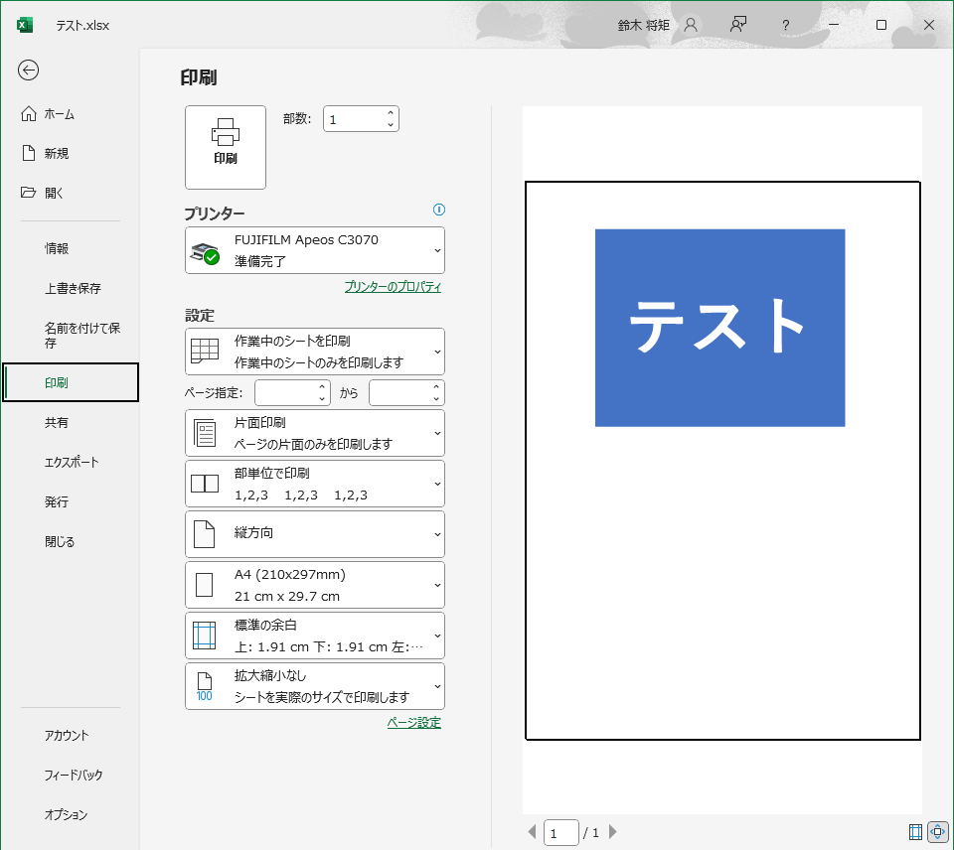Open フィードバック in sidebar
Viewport: 954px width, 850px height.
point(70,775)
